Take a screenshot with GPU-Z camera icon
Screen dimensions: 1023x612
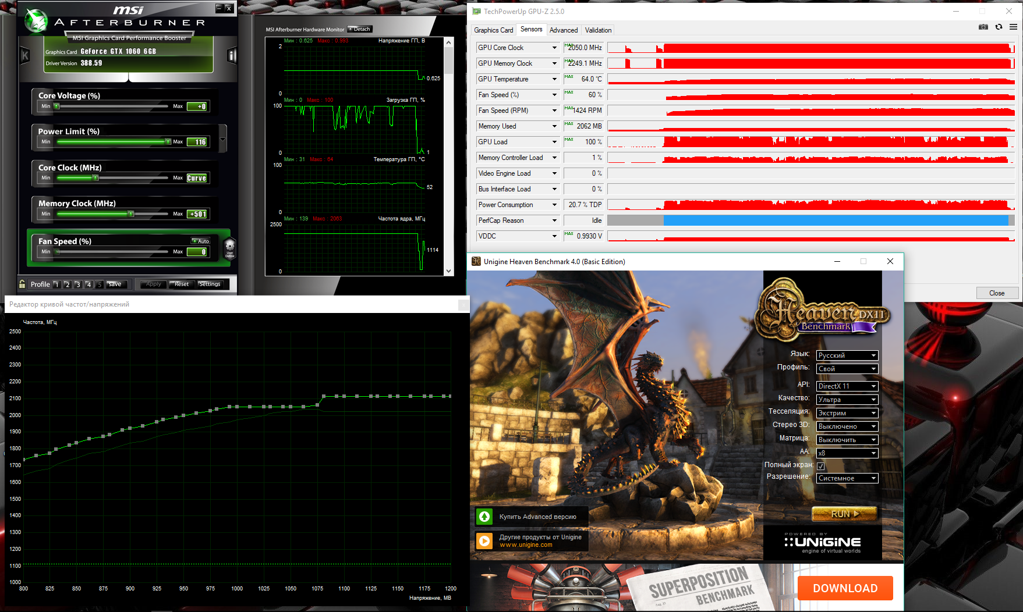coord(983,27)
